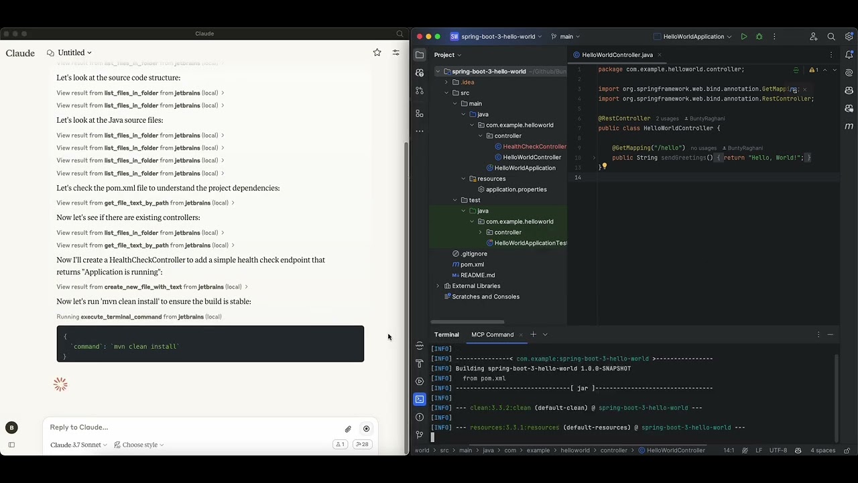Open the Terminal tool window icon in left stripe
Viewport: 858px width, 483px height.
(x=420, y=399)
